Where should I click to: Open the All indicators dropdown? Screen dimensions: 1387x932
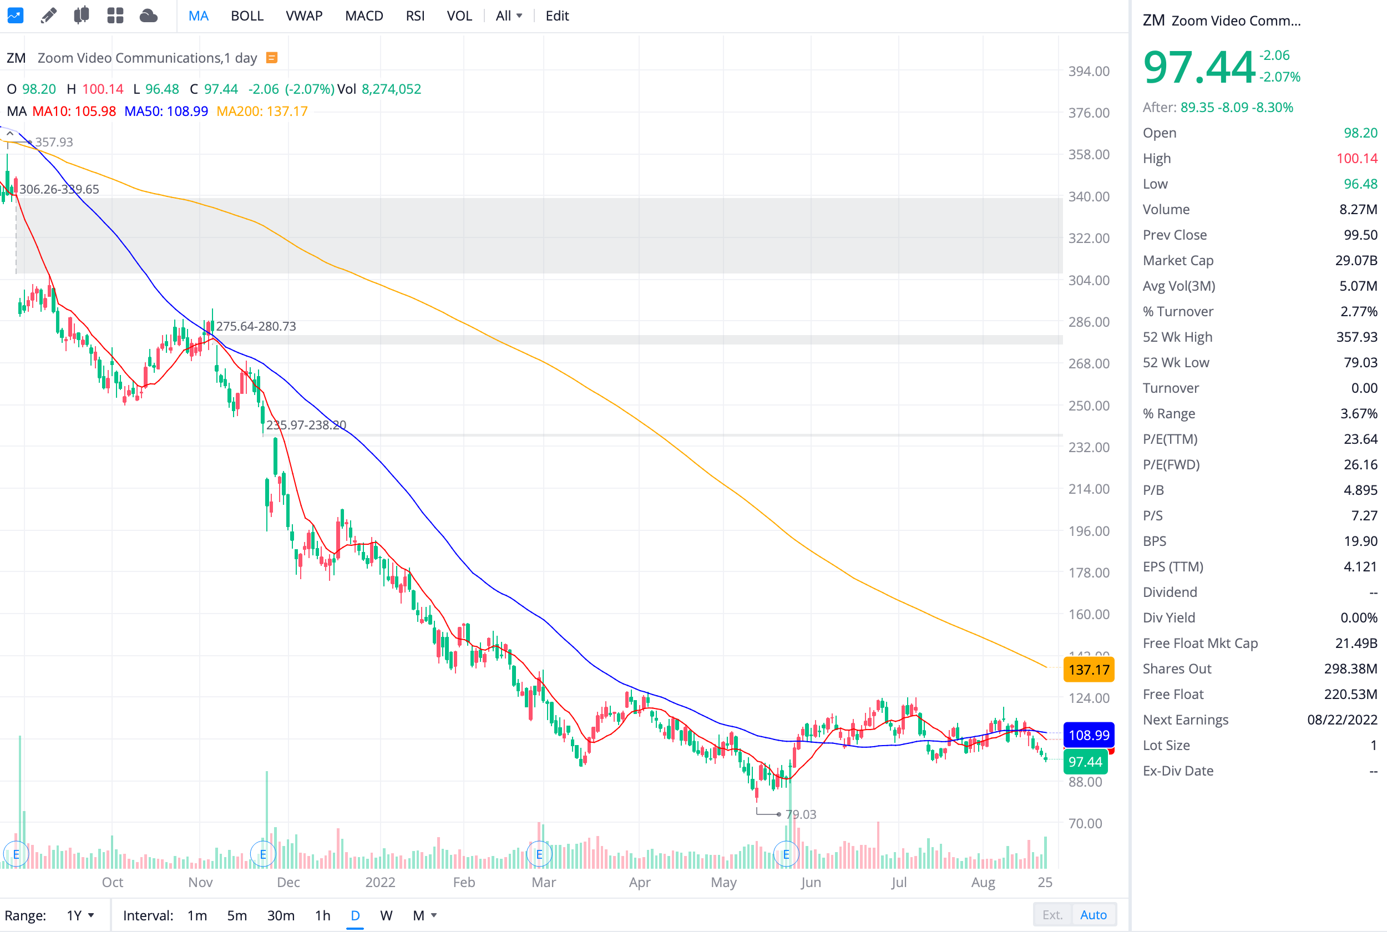509,16
